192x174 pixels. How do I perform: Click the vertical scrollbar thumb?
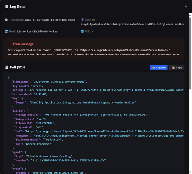pos(190,53)
